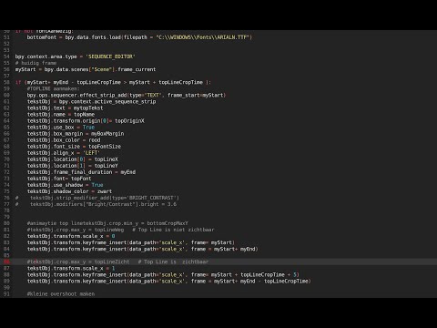The width and height of the screenshot is (437, 328).
Task: Click the highlighted topLineZicht comment line
Action: point(117,261)
